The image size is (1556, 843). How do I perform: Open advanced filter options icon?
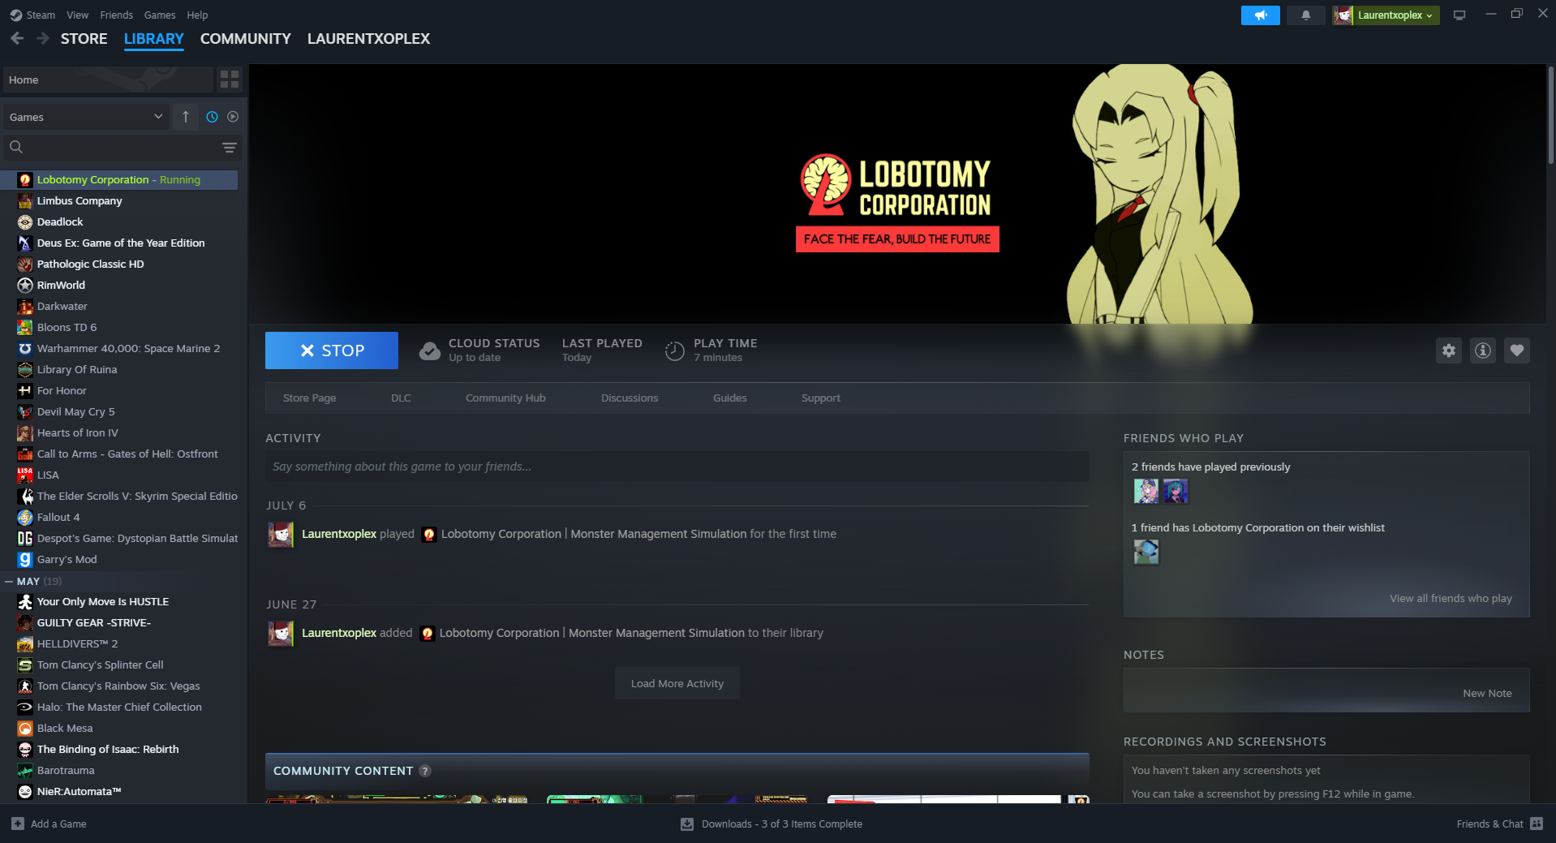coord(230,148)
